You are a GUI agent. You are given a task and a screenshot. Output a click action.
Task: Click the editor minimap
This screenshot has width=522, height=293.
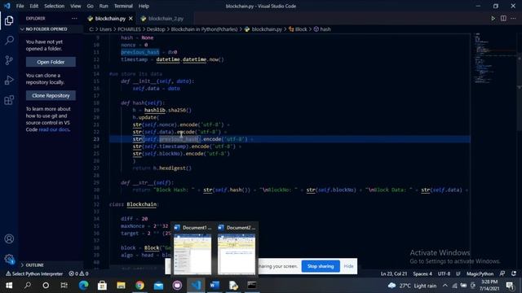[x=493, y=58]
